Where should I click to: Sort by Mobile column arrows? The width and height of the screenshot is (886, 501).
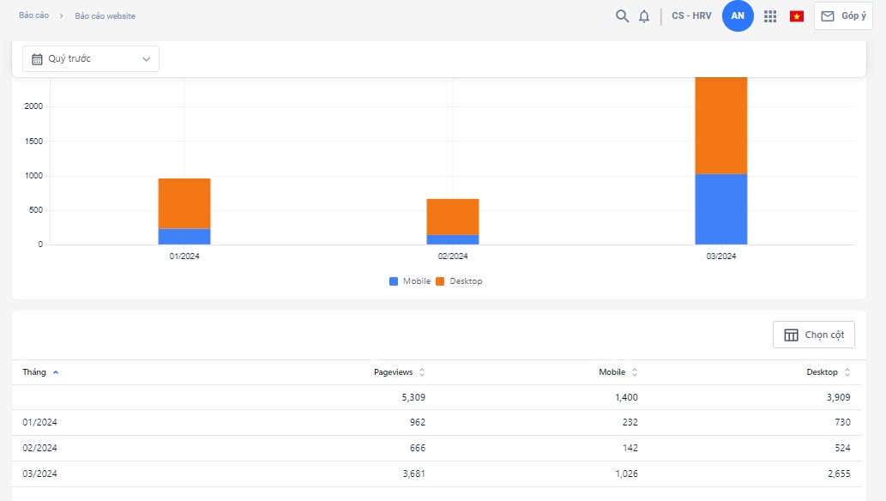tap(635, 372)
